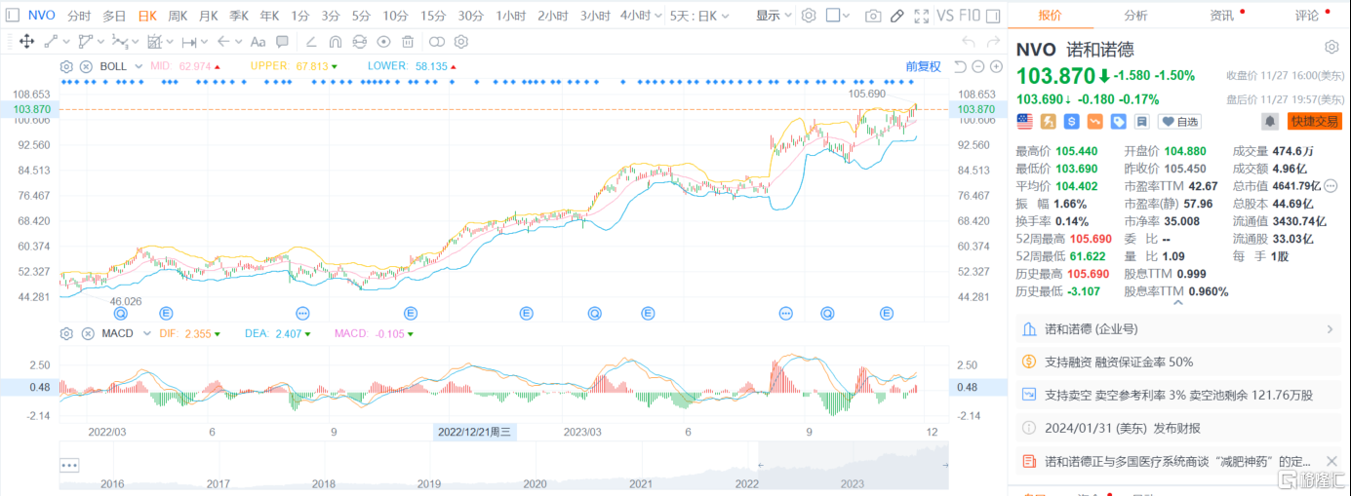Select the eraser drawing tool

[311, 41]
